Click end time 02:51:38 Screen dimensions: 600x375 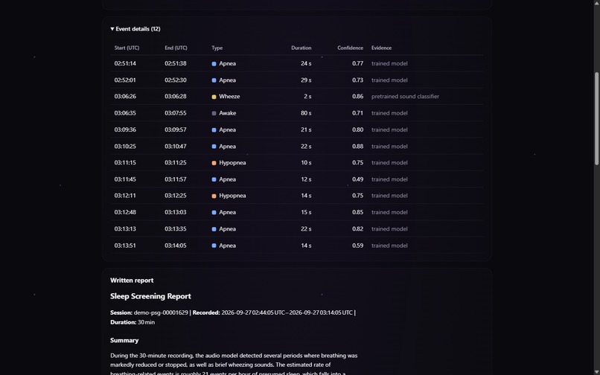pos(176,63)
